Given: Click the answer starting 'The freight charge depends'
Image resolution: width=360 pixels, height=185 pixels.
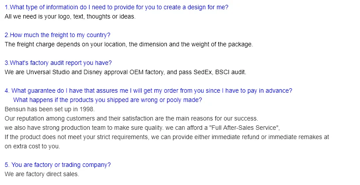Looking at the screenshot, I should click(128, 44).
